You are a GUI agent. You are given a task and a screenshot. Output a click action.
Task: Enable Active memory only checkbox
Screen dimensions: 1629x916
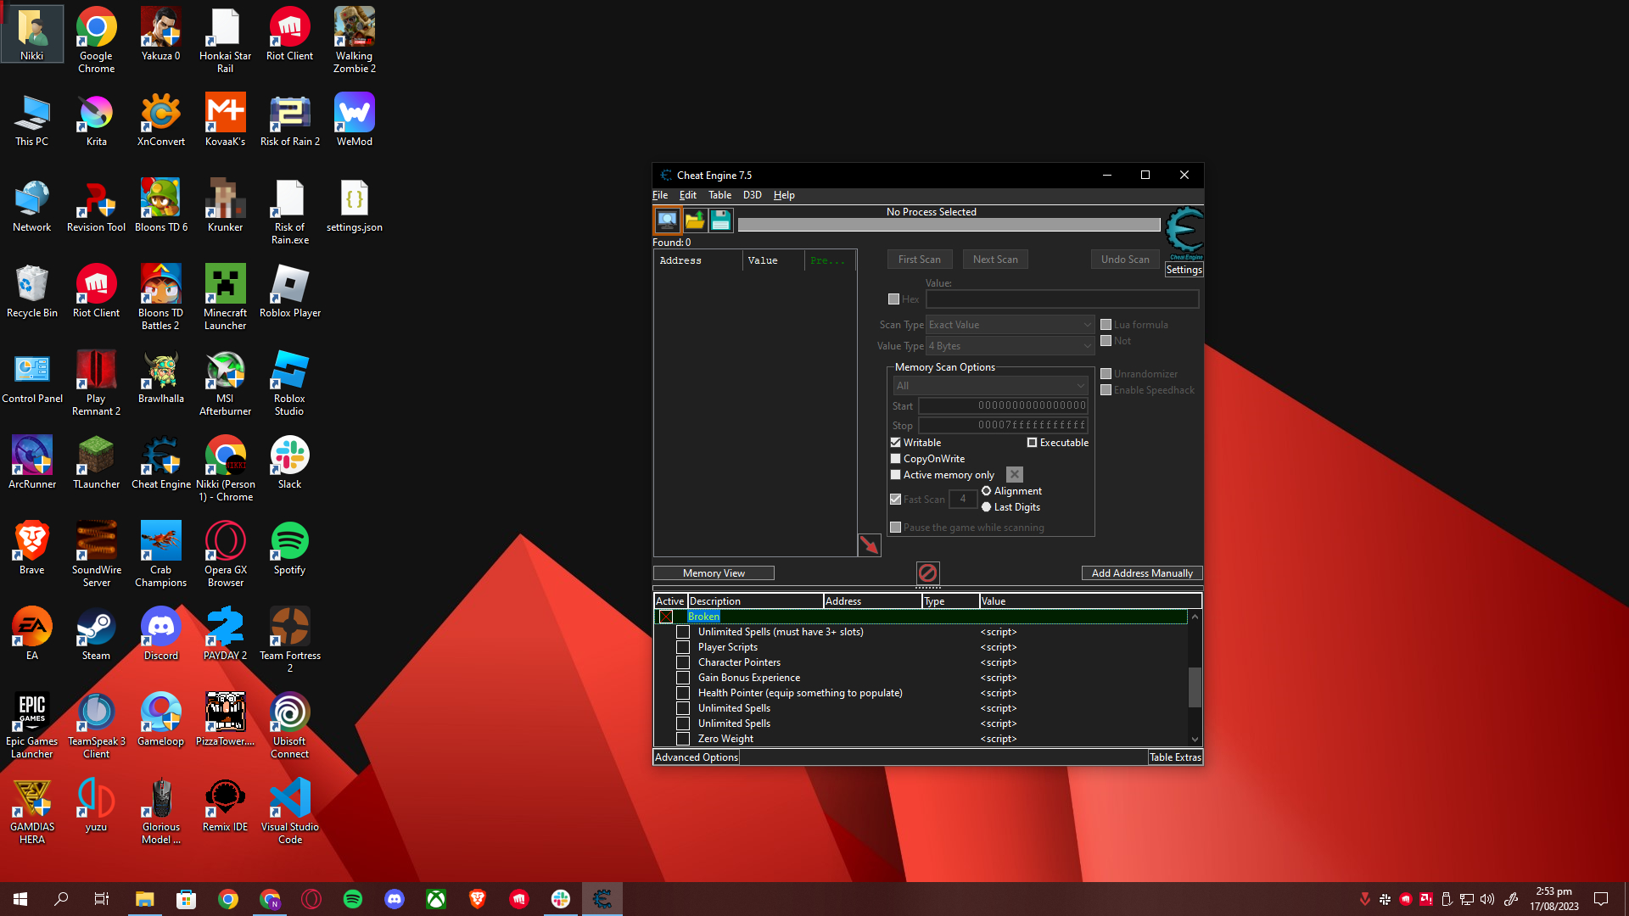895,475
